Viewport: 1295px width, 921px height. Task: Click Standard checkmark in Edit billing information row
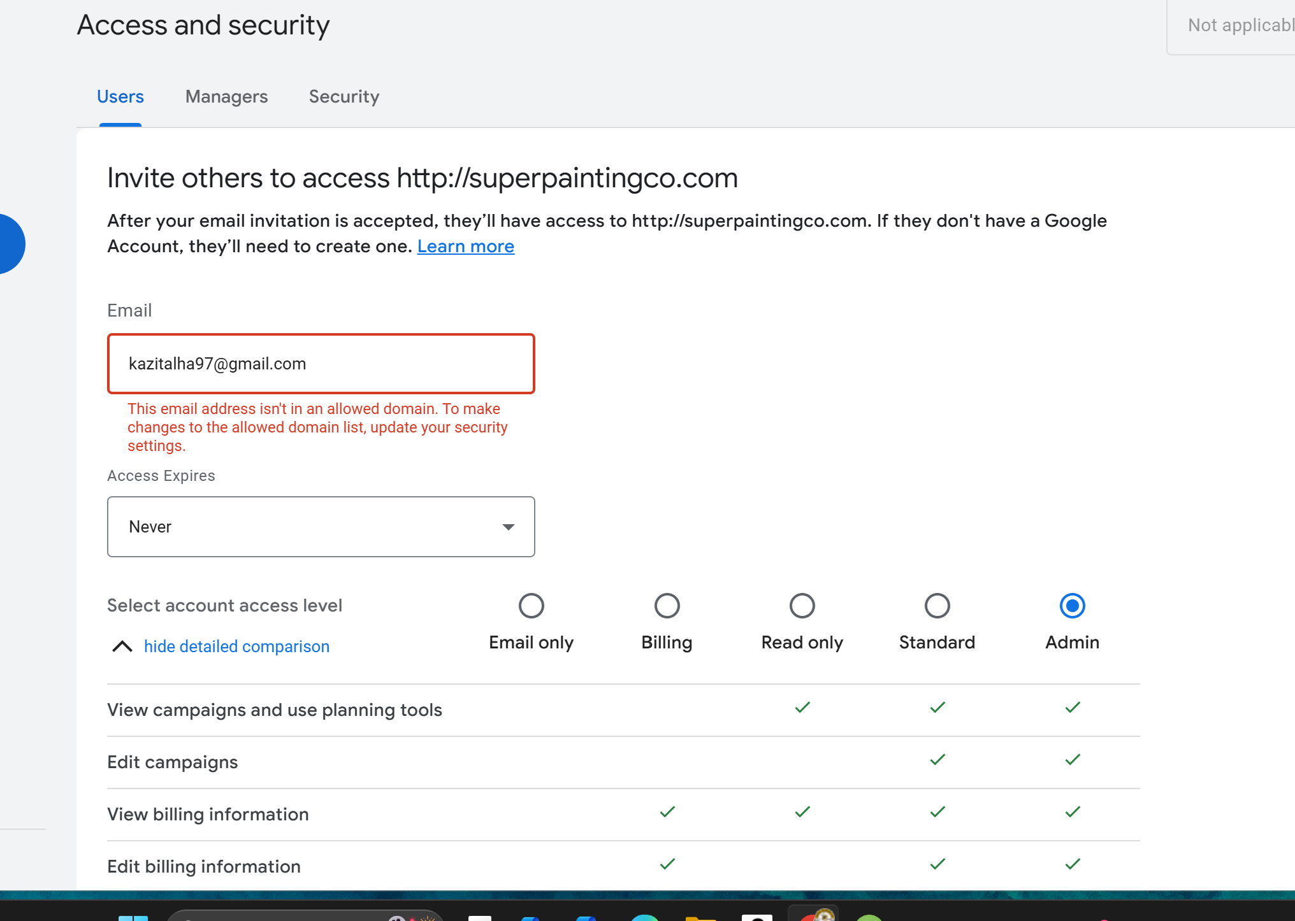pos(937,864)
